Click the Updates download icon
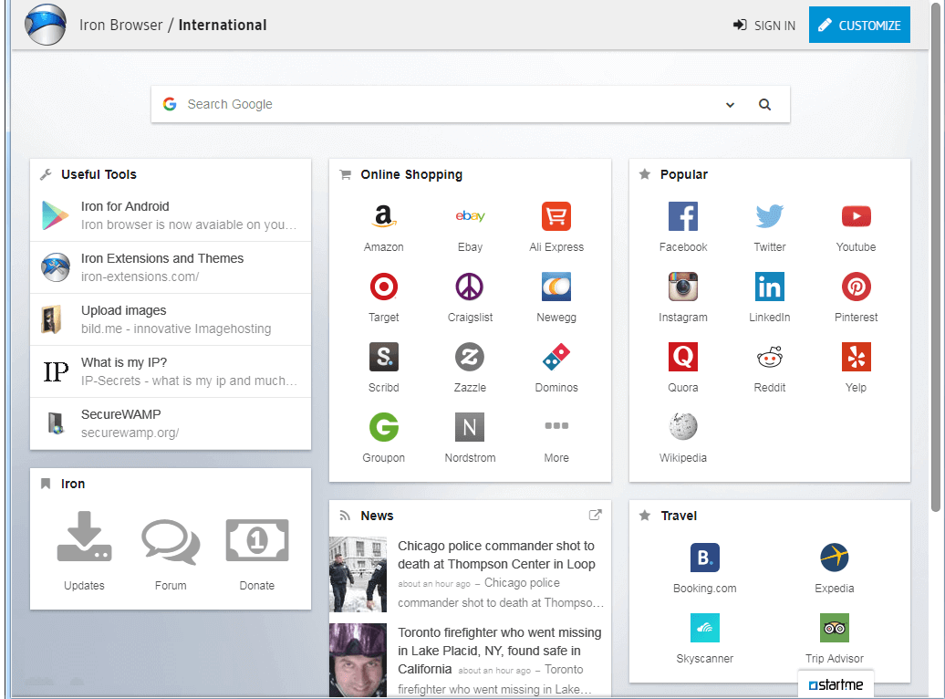The width and height of the screenshot is (945, 699). click(x=84, y=537)
